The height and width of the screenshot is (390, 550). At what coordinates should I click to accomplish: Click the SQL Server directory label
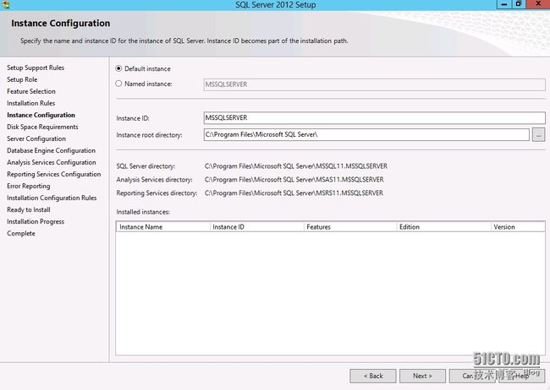(x=146, y=166)
